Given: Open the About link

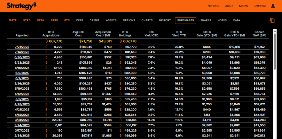Looking at the screenshot, I should pos(229,6).
